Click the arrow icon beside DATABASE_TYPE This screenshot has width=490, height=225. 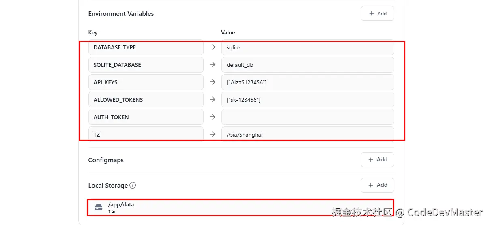(213, 47)
